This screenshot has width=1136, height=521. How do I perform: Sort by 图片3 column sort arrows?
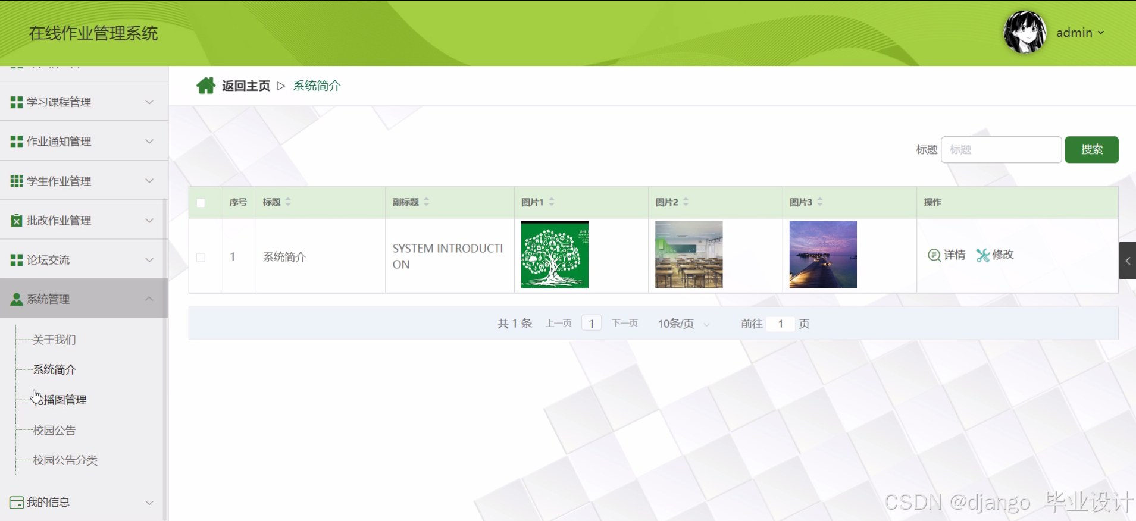pos(820,202)
